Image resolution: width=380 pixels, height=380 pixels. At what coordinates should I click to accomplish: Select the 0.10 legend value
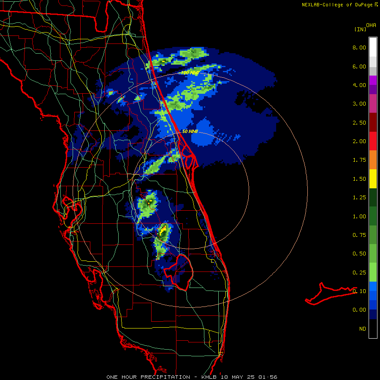pos(359,291)
